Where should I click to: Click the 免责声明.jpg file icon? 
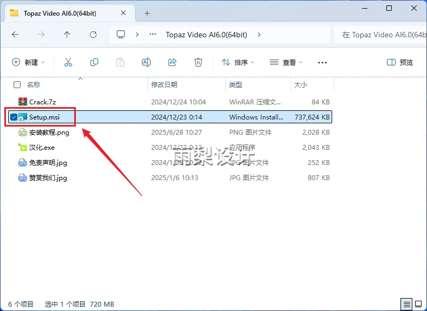[x=23, y=163]
